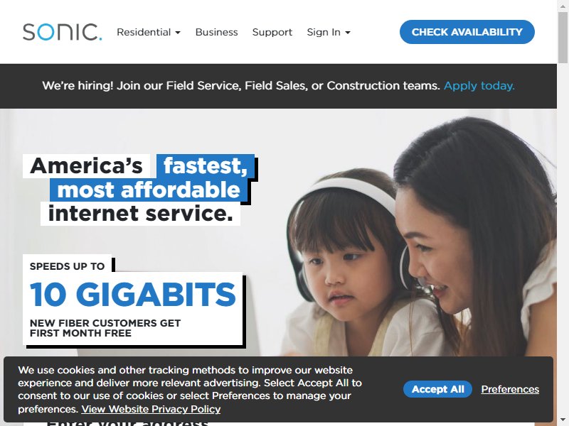Click the vertical scrollbar thumb
The height and width of the screenshot is (426, 569).
563,36
